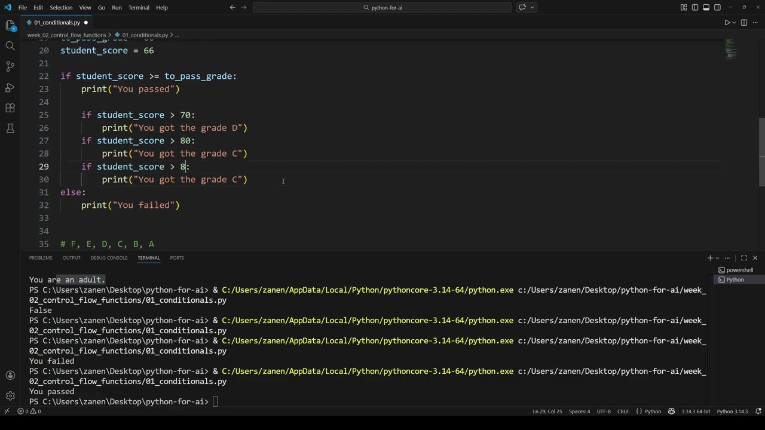The height and width of the screenshot is (430, 765).
Task: Split the editor to the right
Action: tap(744, 23)
